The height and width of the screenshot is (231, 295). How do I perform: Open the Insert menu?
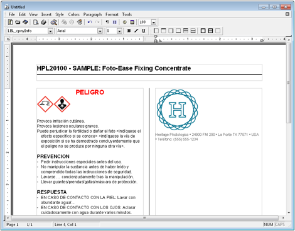coord(46,14)
